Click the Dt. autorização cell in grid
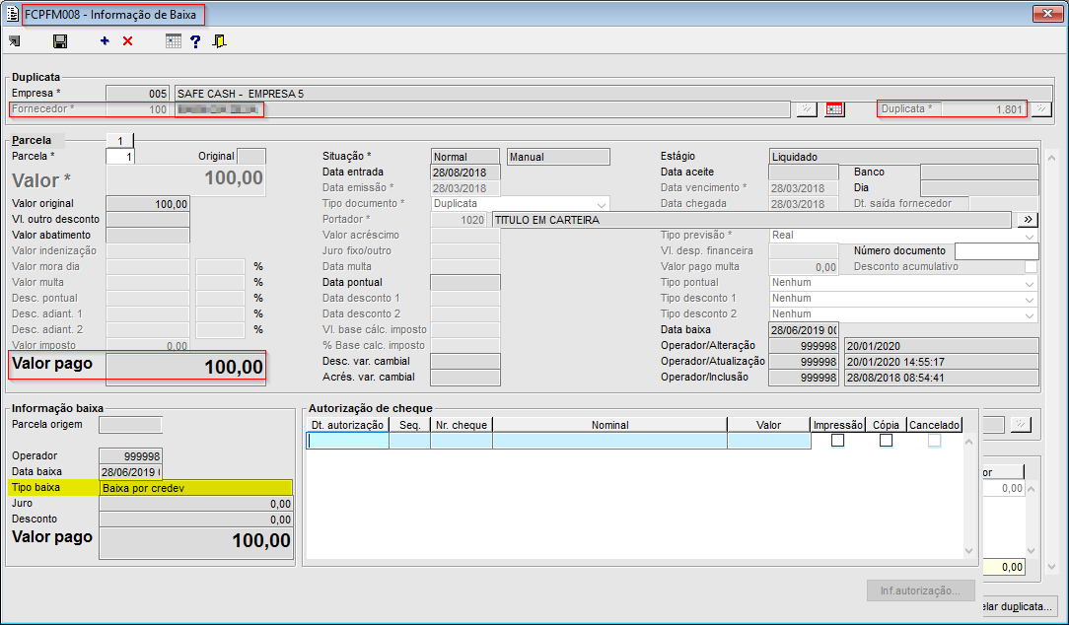 coord(348,441)
